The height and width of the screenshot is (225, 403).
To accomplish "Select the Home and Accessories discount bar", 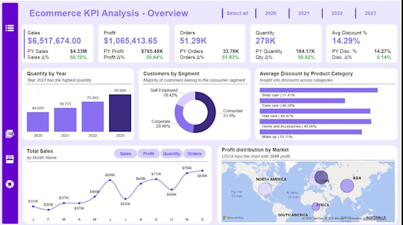I will [315, 121].
